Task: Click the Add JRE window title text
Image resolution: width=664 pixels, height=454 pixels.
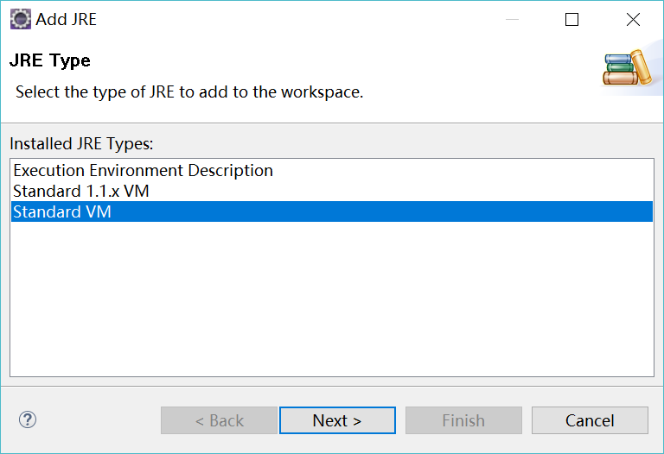Action: tap(66, 20)
